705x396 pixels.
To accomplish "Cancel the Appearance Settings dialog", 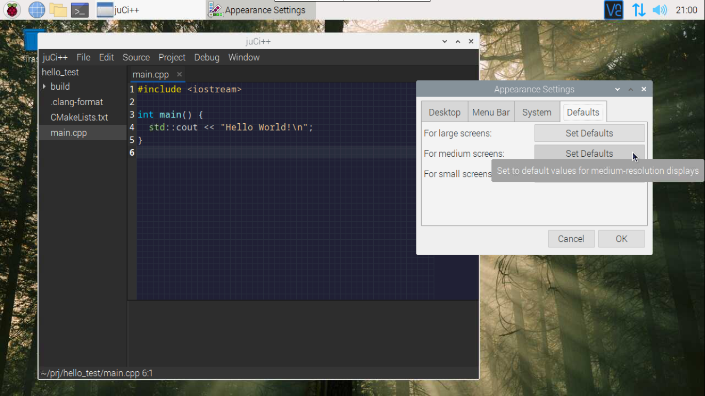I will (571, 239).
